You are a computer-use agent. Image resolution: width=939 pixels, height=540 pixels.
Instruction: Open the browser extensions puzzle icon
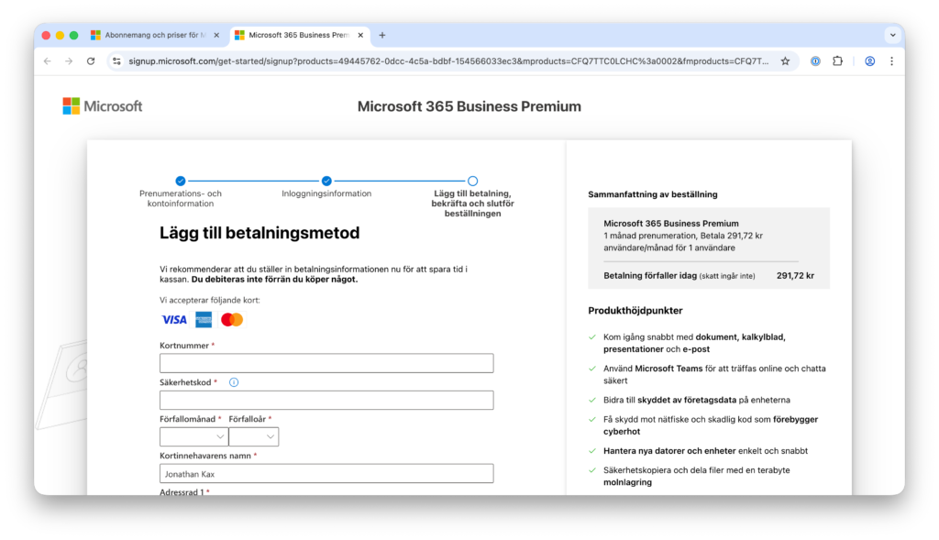click(837, 61)
